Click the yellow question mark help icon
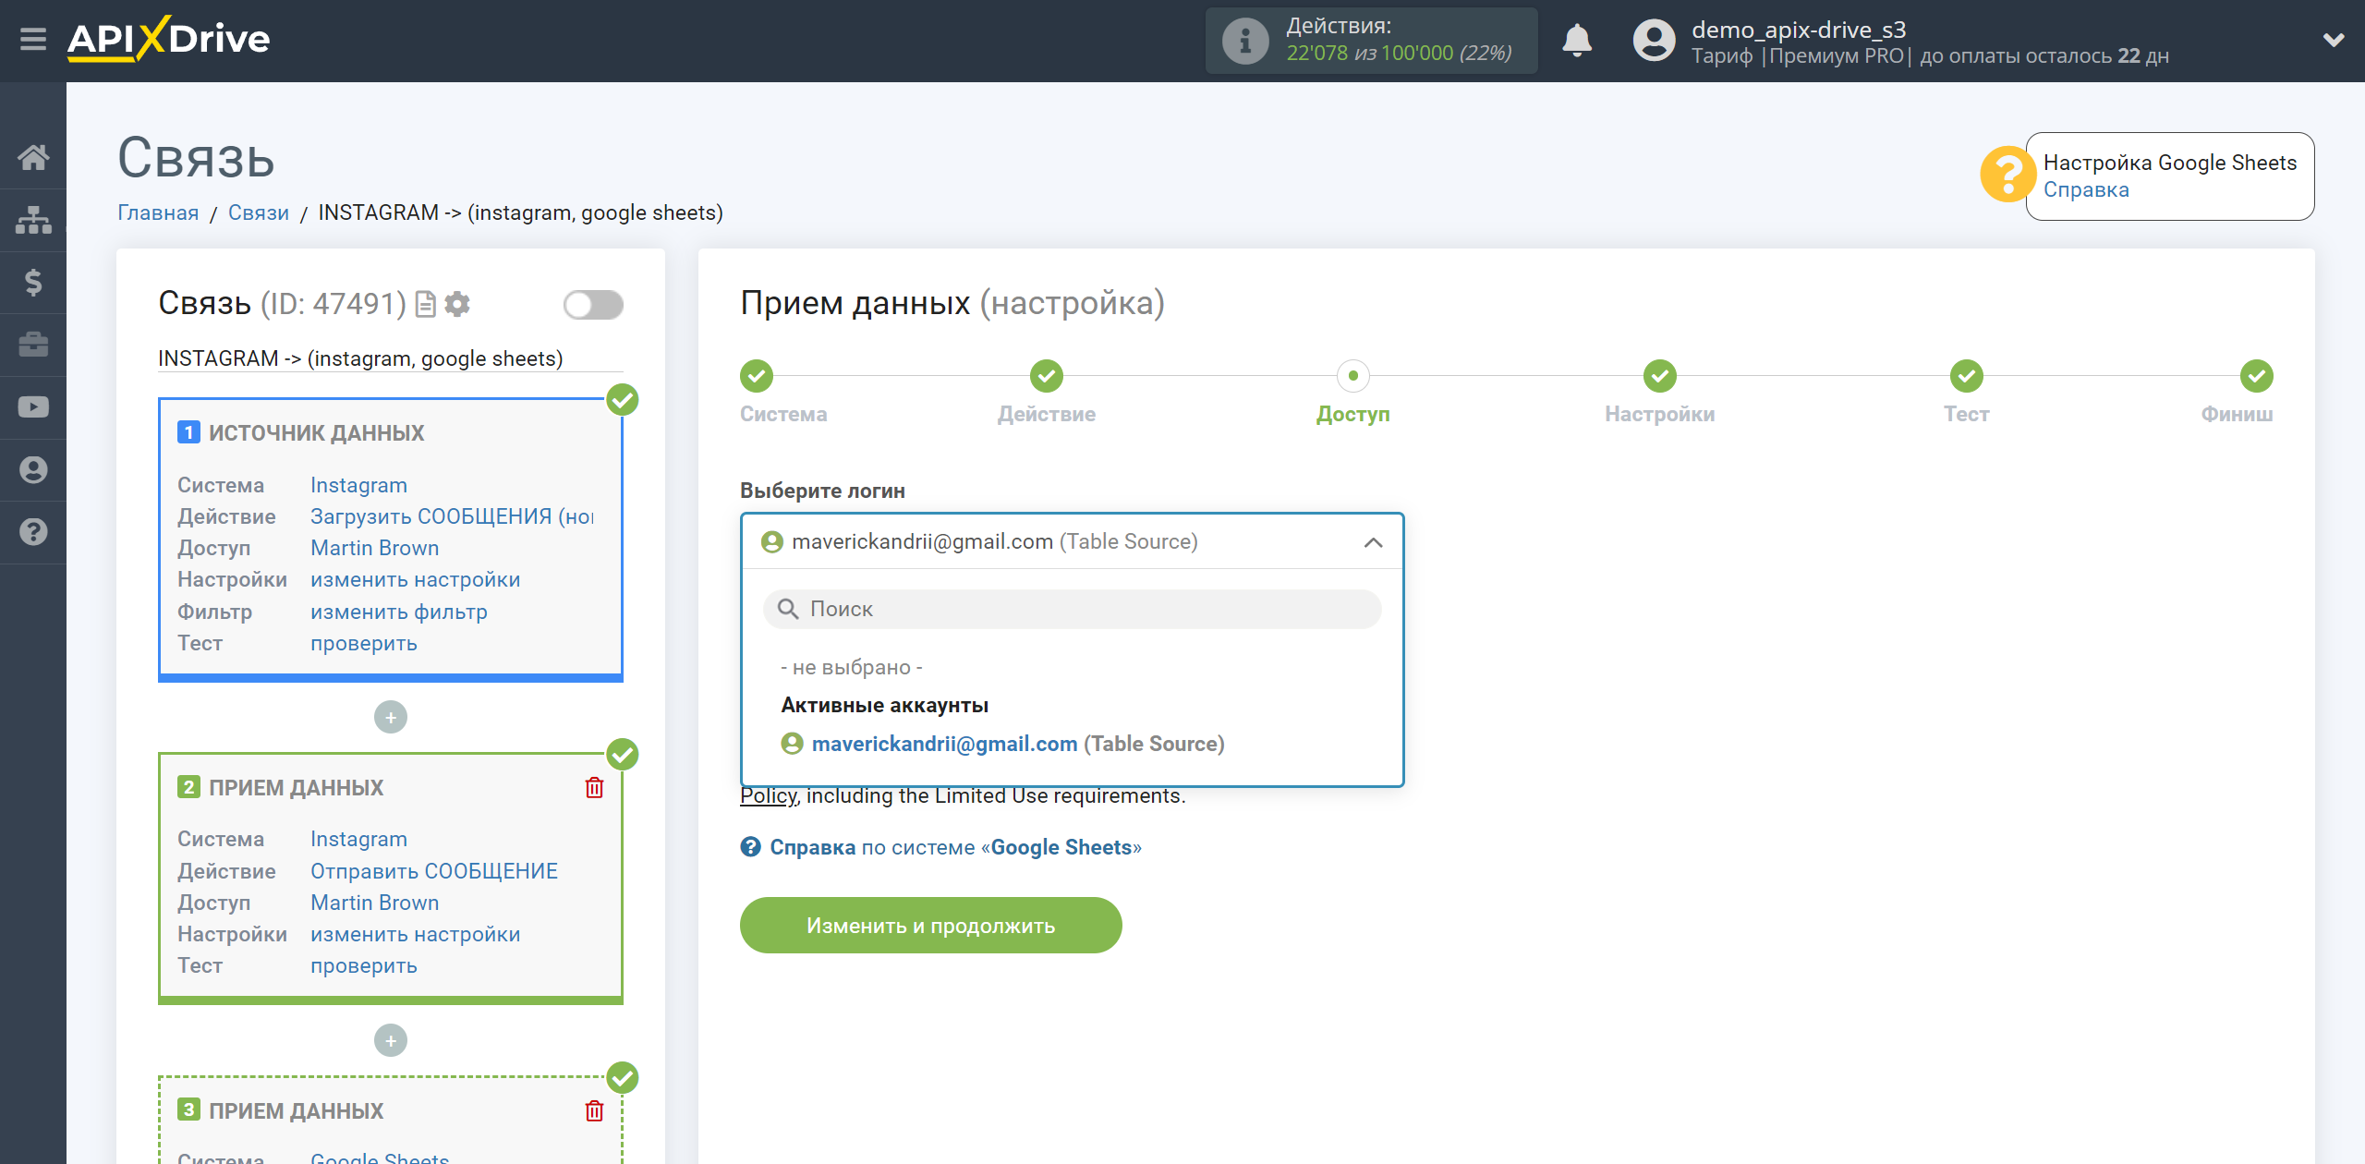Viewport: 2365px width, 1164px height. (x=2007, y=175)
